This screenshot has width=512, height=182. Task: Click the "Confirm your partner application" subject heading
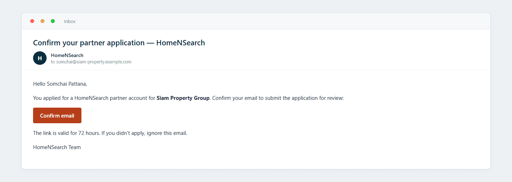point(89,43)
